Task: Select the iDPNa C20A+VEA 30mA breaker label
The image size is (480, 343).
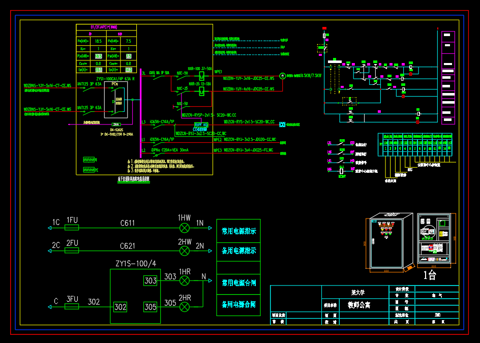Action: [x=169, y=150]
